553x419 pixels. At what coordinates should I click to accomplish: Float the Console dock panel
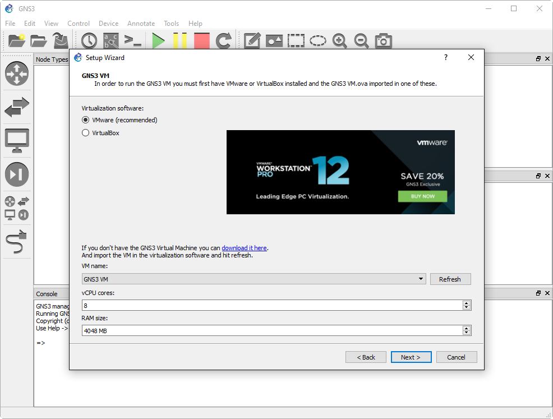pyautogui.click(x=538, y=293)
